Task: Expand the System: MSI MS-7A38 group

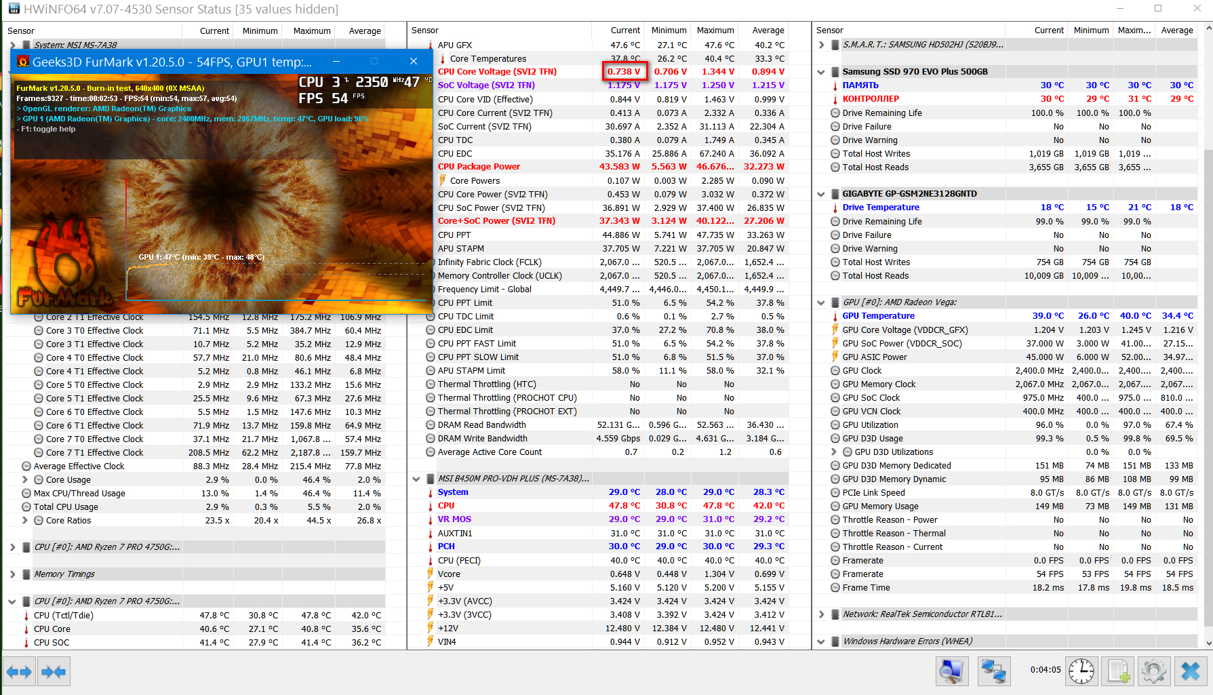Action: point(12,45)
